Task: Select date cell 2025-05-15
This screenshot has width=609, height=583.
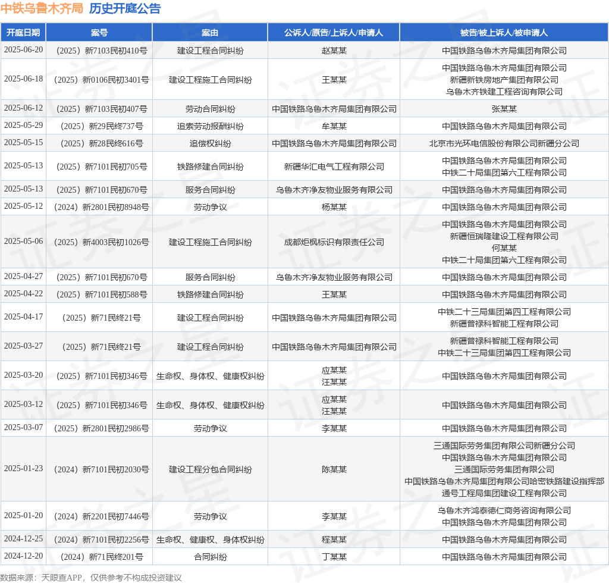Action: click(x=23, y=143)
